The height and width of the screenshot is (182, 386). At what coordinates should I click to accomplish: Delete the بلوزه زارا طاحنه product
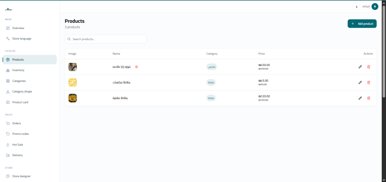coord(369,67)
